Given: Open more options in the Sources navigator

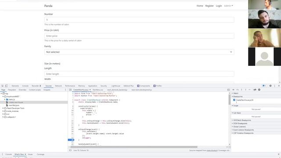Looking at the screenshot, I should 65,90.
